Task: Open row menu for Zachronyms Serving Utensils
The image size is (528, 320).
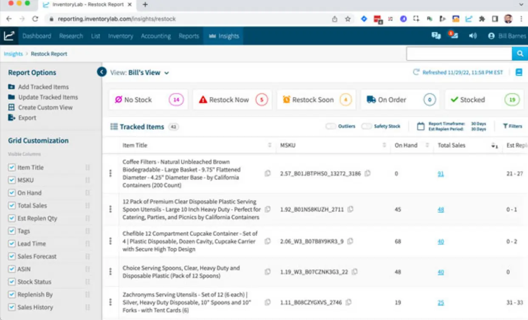Action: click(110, 302)
